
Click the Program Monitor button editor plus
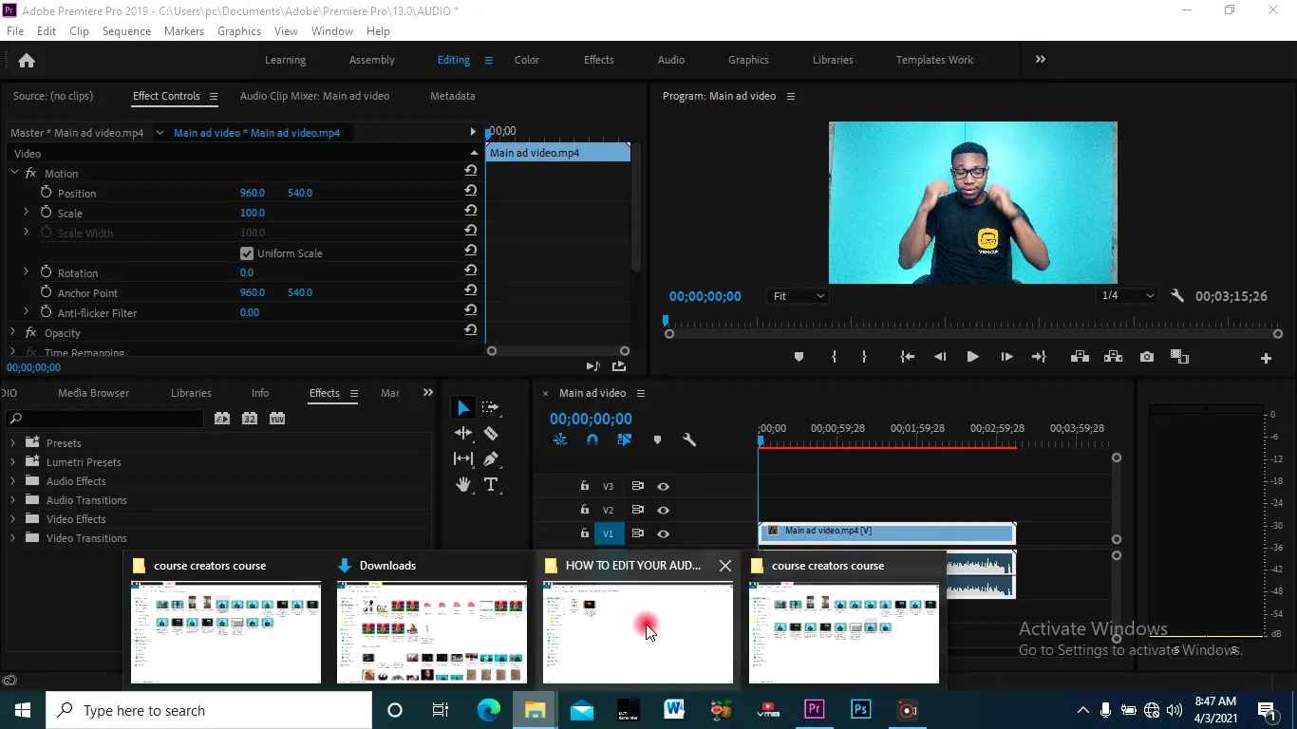[1266, 358]
